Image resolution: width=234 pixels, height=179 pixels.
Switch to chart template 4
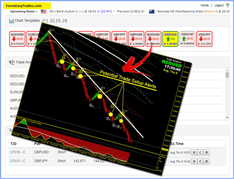point(65,21)
